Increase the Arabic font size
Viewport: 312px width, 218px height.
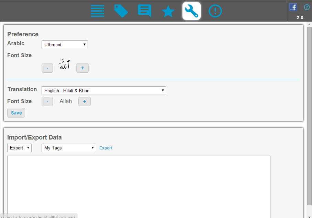(x=82, y=68)
